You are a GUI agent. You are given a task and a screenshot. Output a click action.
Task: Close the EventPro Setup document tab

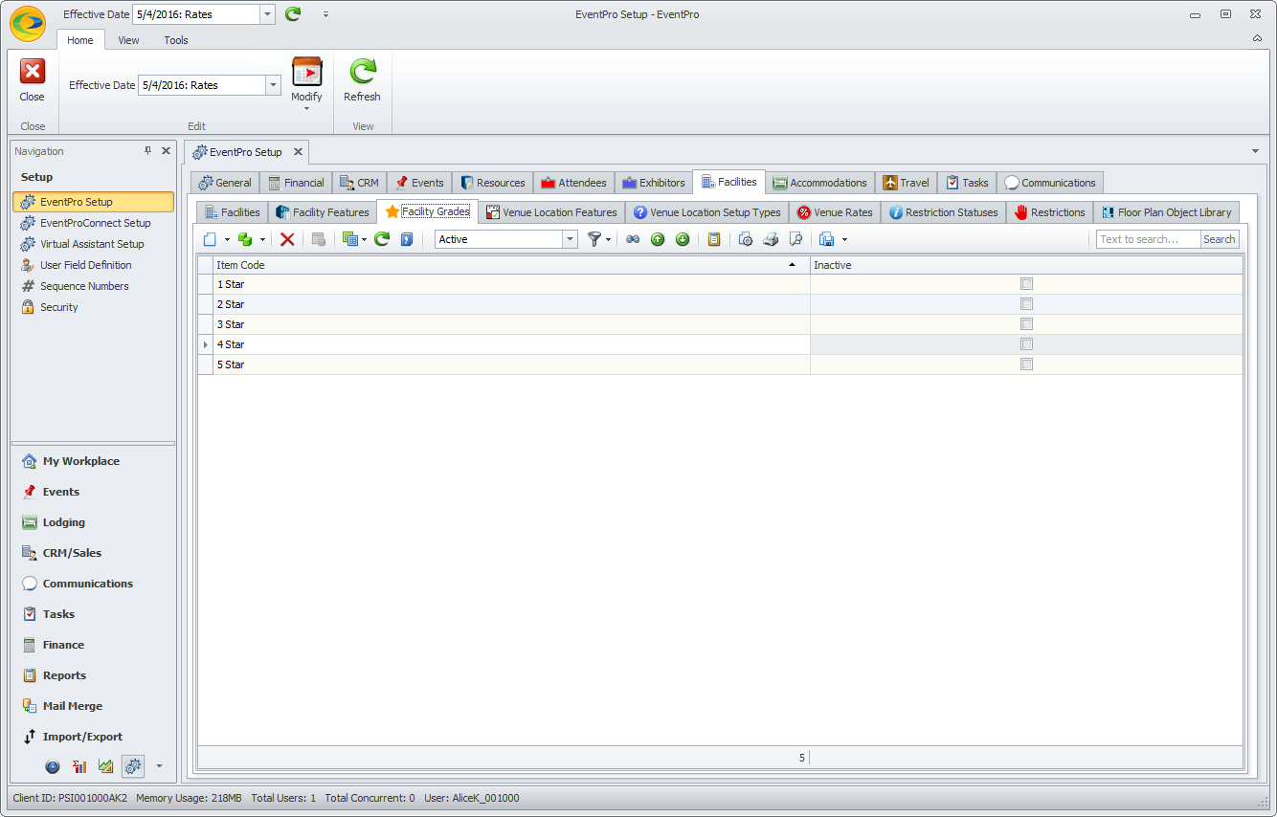coord(298,152)
